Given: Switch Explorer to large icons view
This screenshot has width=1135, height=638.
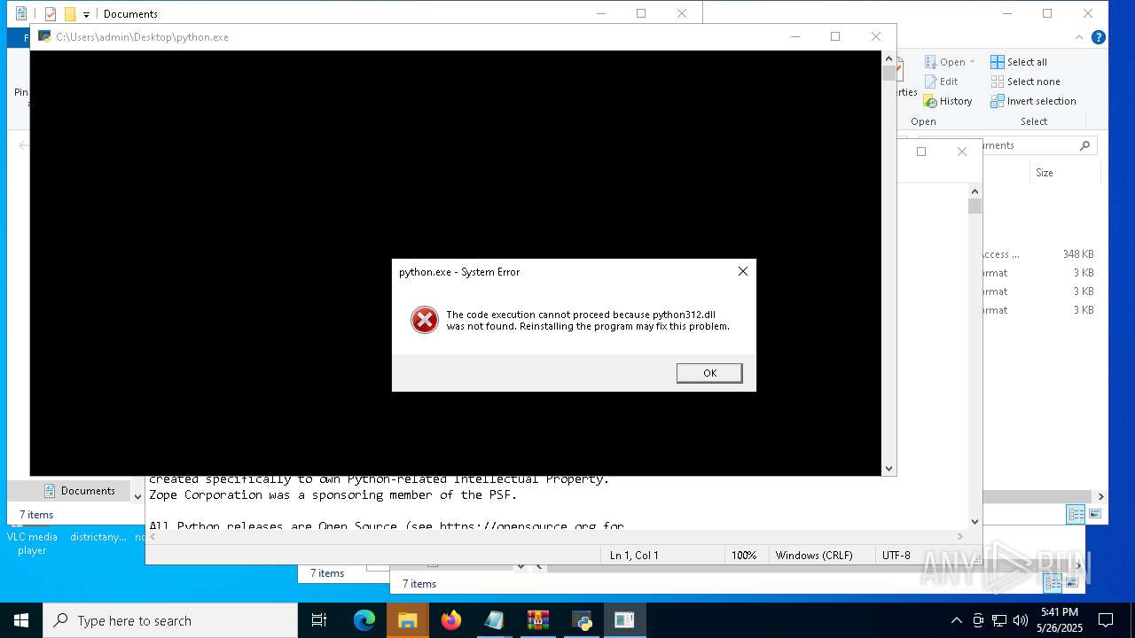Looking at the screenshot, I should pos(1095,514).
